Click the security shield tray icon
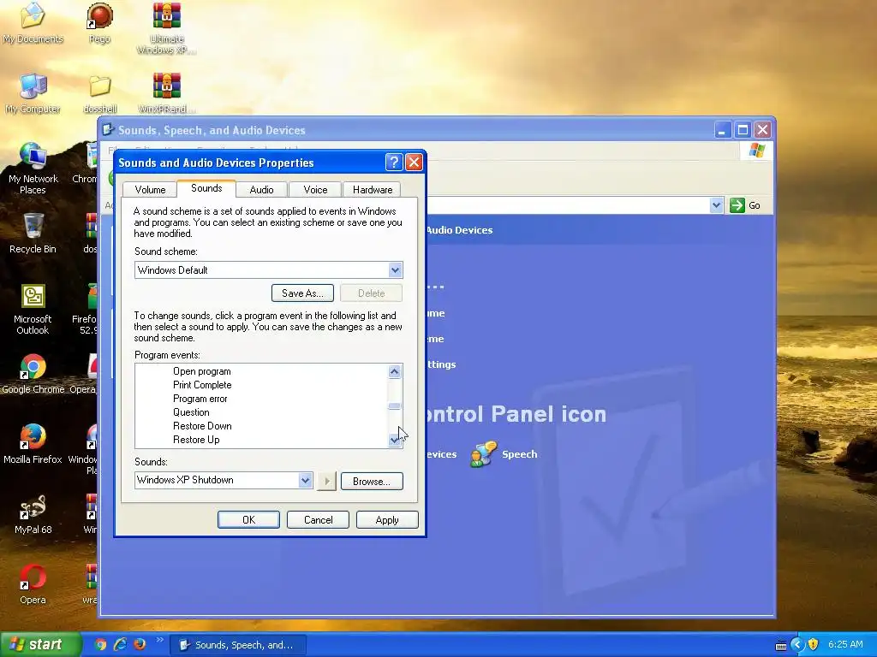Screen dimensions: 877x657 tap(814, 644)
